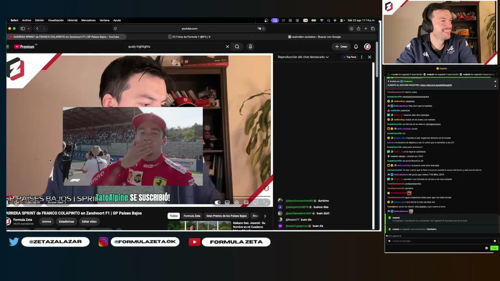
Task: Open the Archivo menu
Action: [27, 20]
